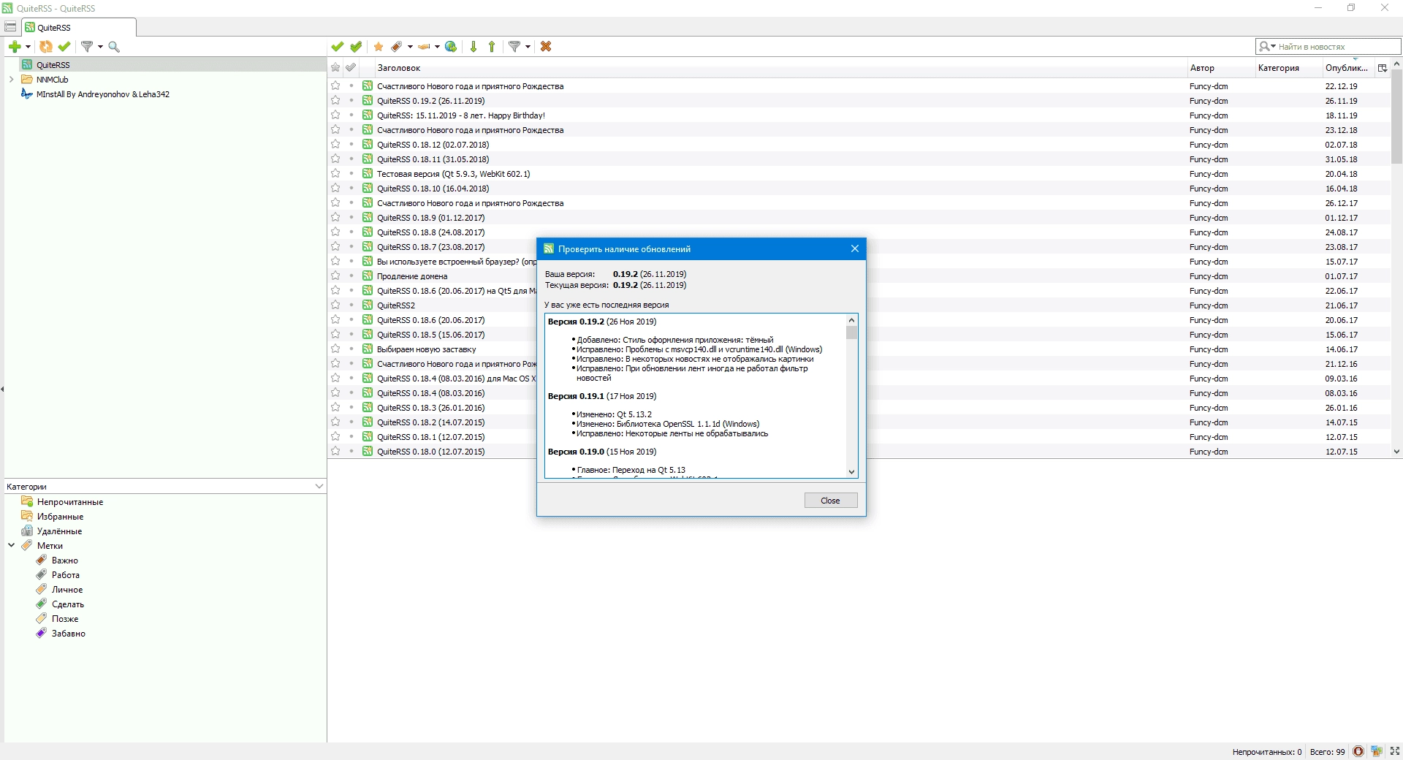Viewport: 1403px width, 760px height.
Task: Toggle star for Тестовая версия news row
Action: [x=335, y=173]
